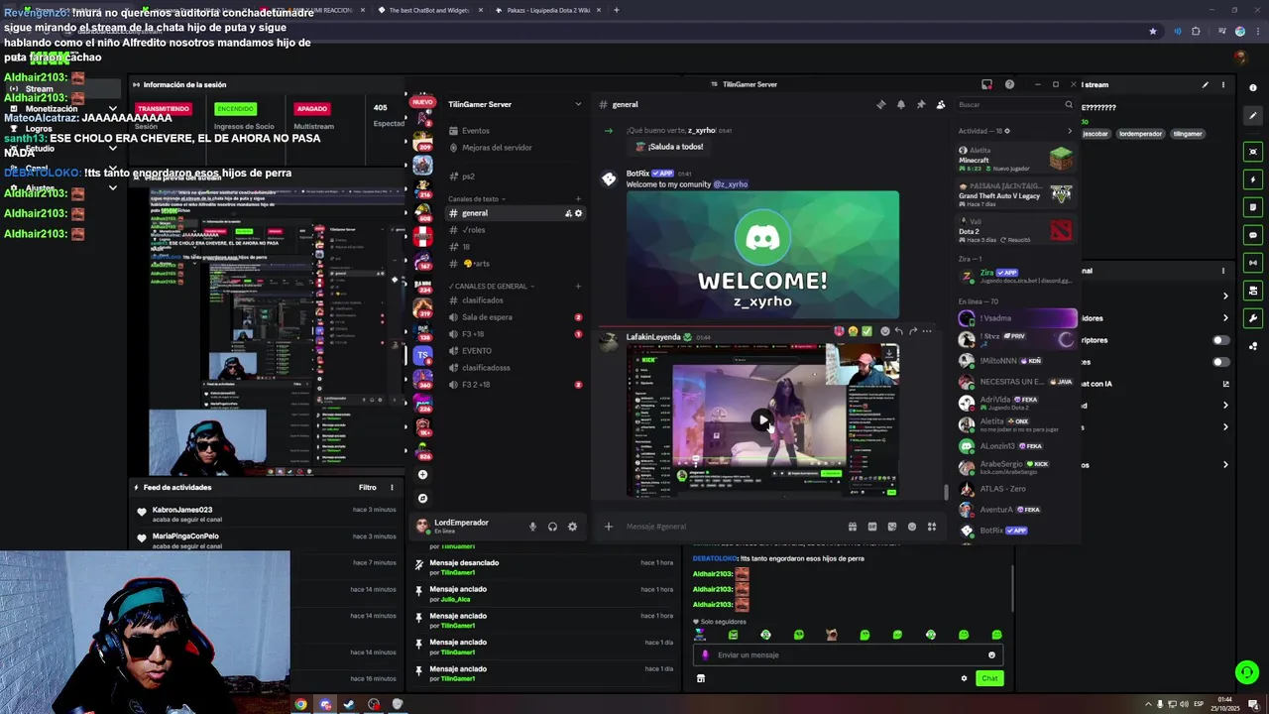The width and height of the screenshot is (1269, 714).
Task: Open new browser tab
Action: pos(616,10)
